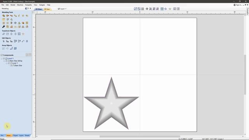Select the Distort tool under Transform Objects
The width and height of the screenshot is (249, 140).
click(x=19, y=34)
